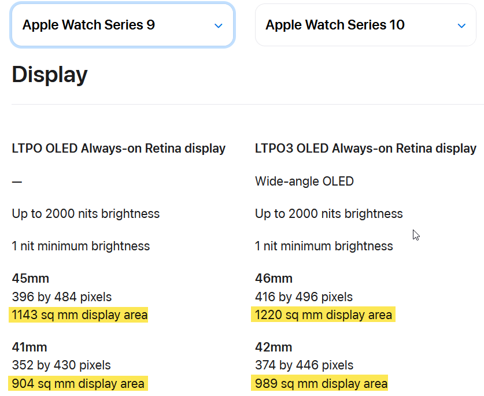Click the chevron arrow beside Series 9
484x396 pixels.
[218, 25]
